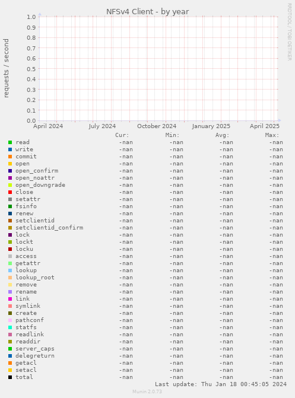Click the cyan statfs legend swatch

point(10,327)
